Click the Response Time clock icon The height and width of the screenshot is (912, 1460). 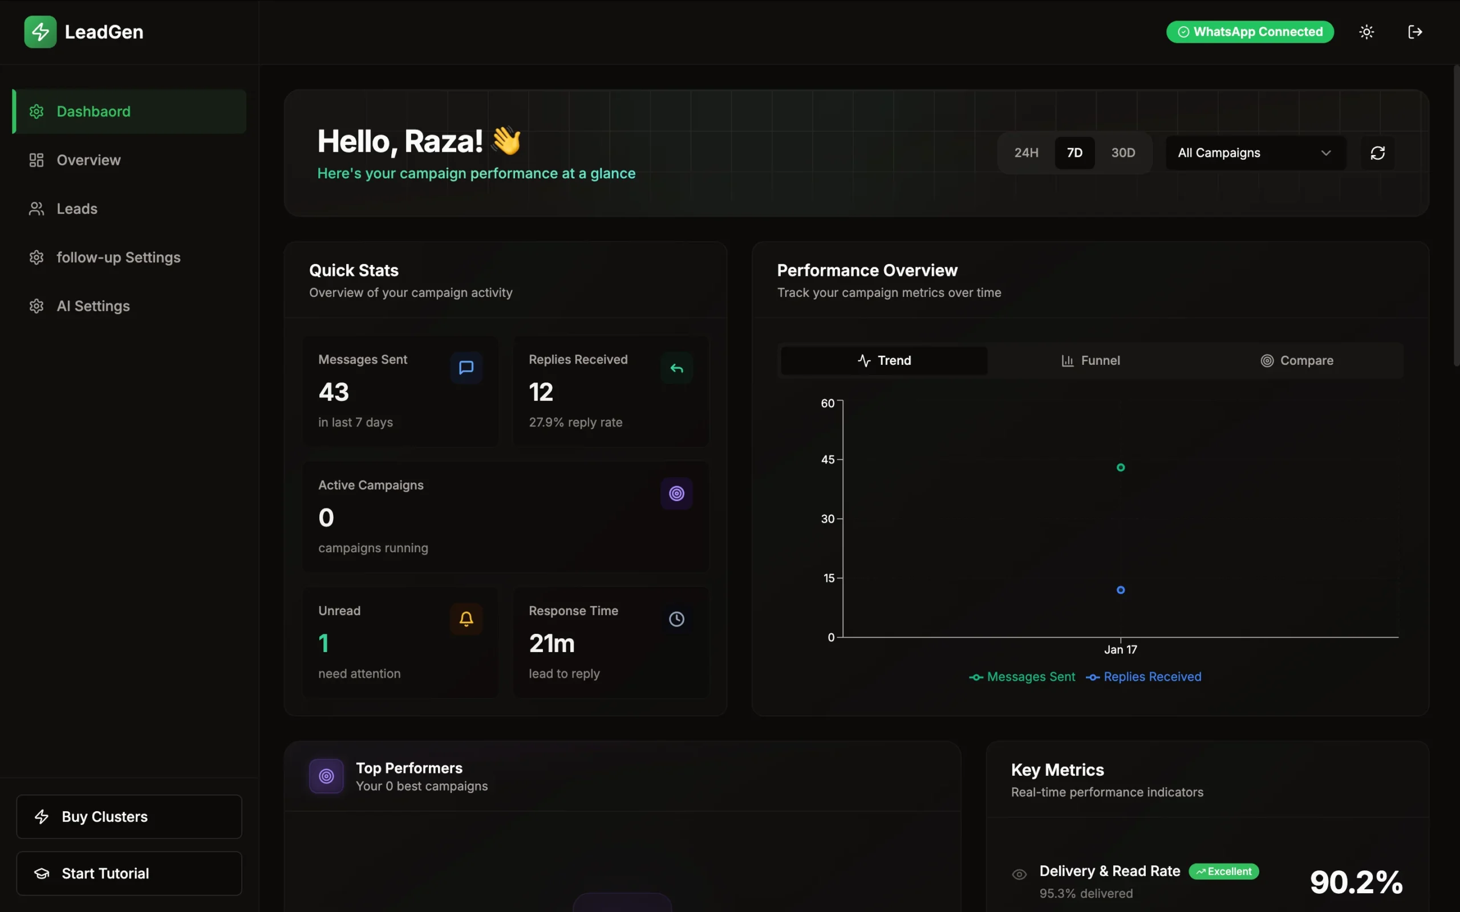click(676, 619)
